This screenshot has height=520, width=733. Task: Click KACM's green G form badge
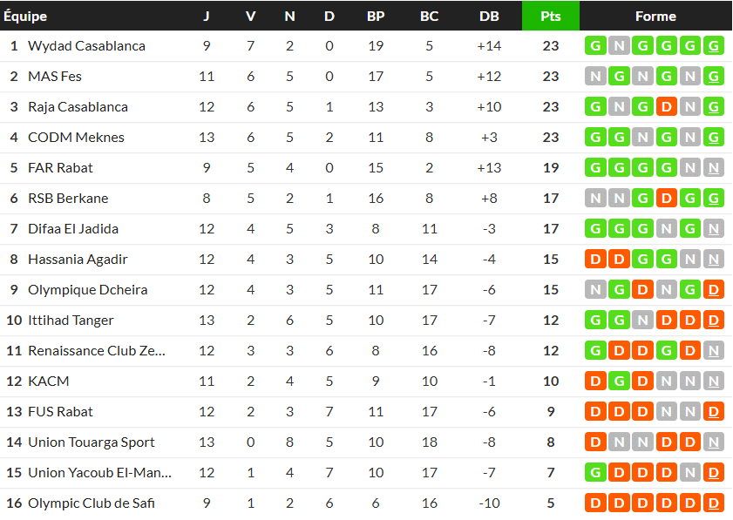tap(620, 382)
